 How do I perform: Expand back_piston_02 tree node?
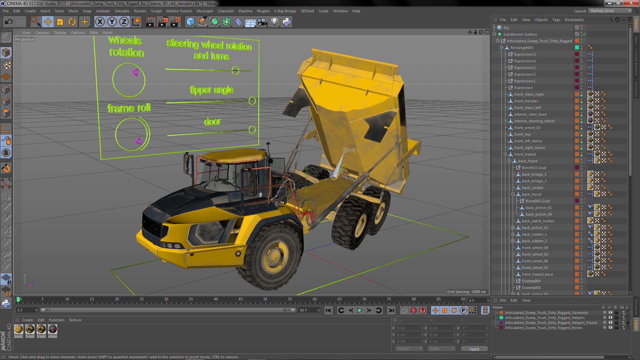(513, 228)
